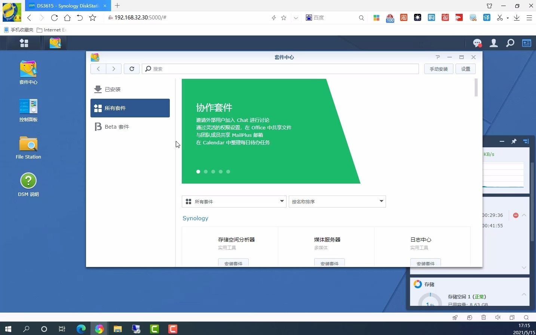Viewport: 536px width, 335px height.
Task: Collapse the storage widget with its chevron
Action: coord(524,295)
